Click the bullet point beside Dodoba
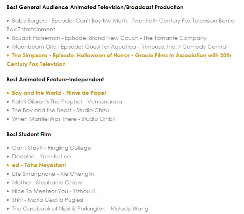Screen dimensions: 244x214 pos(8,157)
